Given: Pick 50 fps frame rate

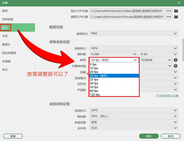Looking at the screenshot, I should [114, 87].
